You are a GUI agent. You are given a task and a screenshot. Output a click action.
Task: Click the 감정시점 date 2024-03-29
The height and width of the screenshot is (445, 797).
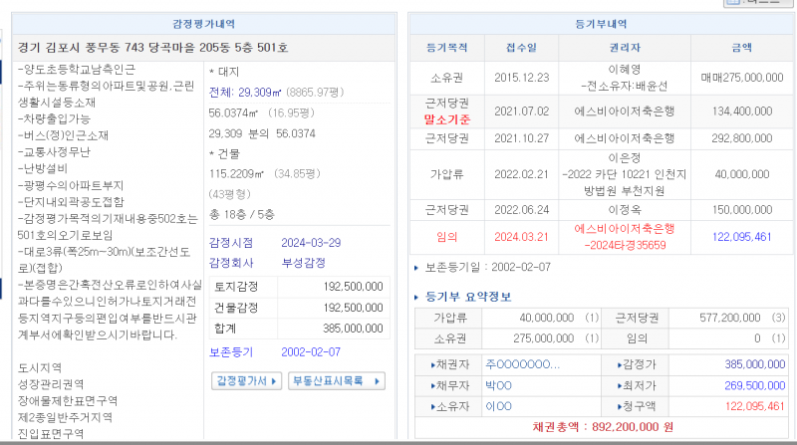click(x=309, y=243)
